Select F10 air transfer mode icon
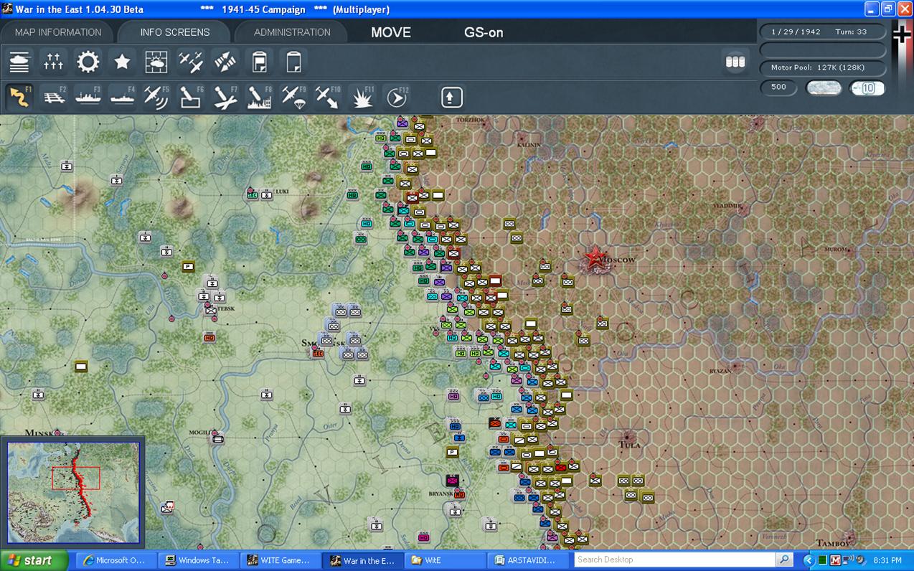Image resolution: width=914 pixels, height=571 pixels. point(328,97)
